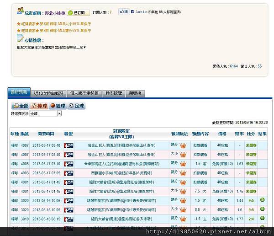Image resolution: width=274 pixels, height=236 pixels.
Task: Click cumulative popularity 6164 value
Action: coord(234,66)
